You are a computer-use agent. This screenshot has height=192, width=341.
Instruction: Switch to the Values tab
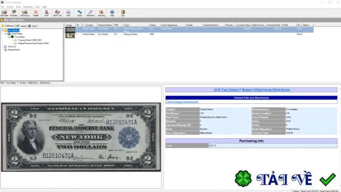tap(21, 26)
